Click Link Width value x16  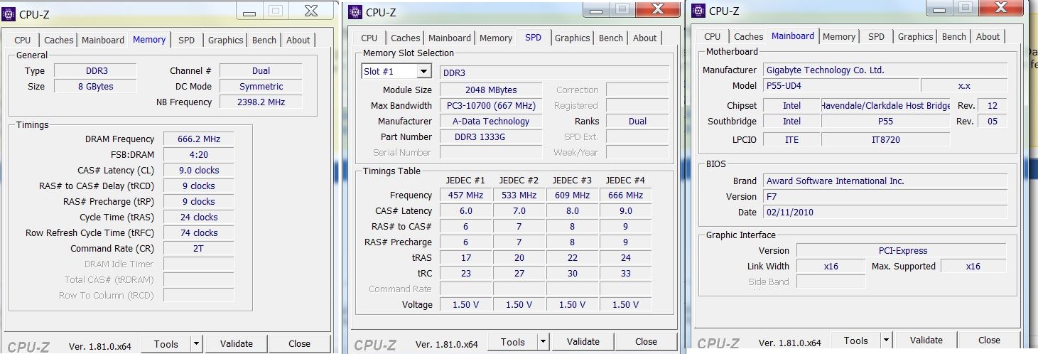[831, 267]
